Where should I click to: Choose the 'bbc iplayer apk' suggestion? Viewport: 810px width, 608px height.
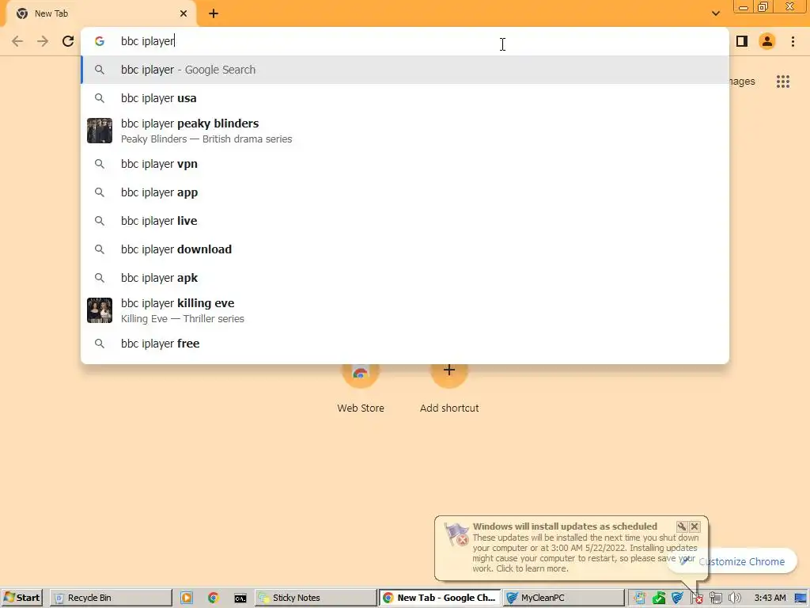(x=405, y=278)
